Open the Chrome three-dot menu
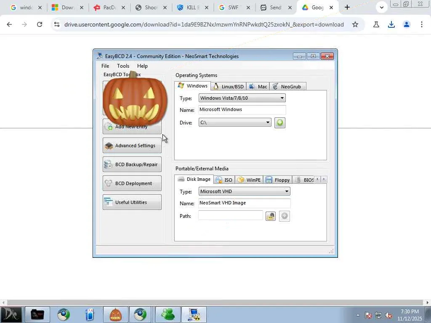 (x=421, y=24)
